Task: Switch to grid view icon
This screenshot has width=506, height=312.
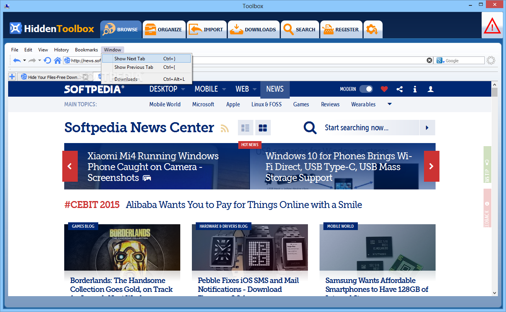Action: 263,128
